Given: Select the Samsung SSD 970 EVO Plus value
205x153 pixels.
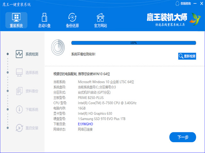Looking at the screenshot, I should click(x=102, y=119).
